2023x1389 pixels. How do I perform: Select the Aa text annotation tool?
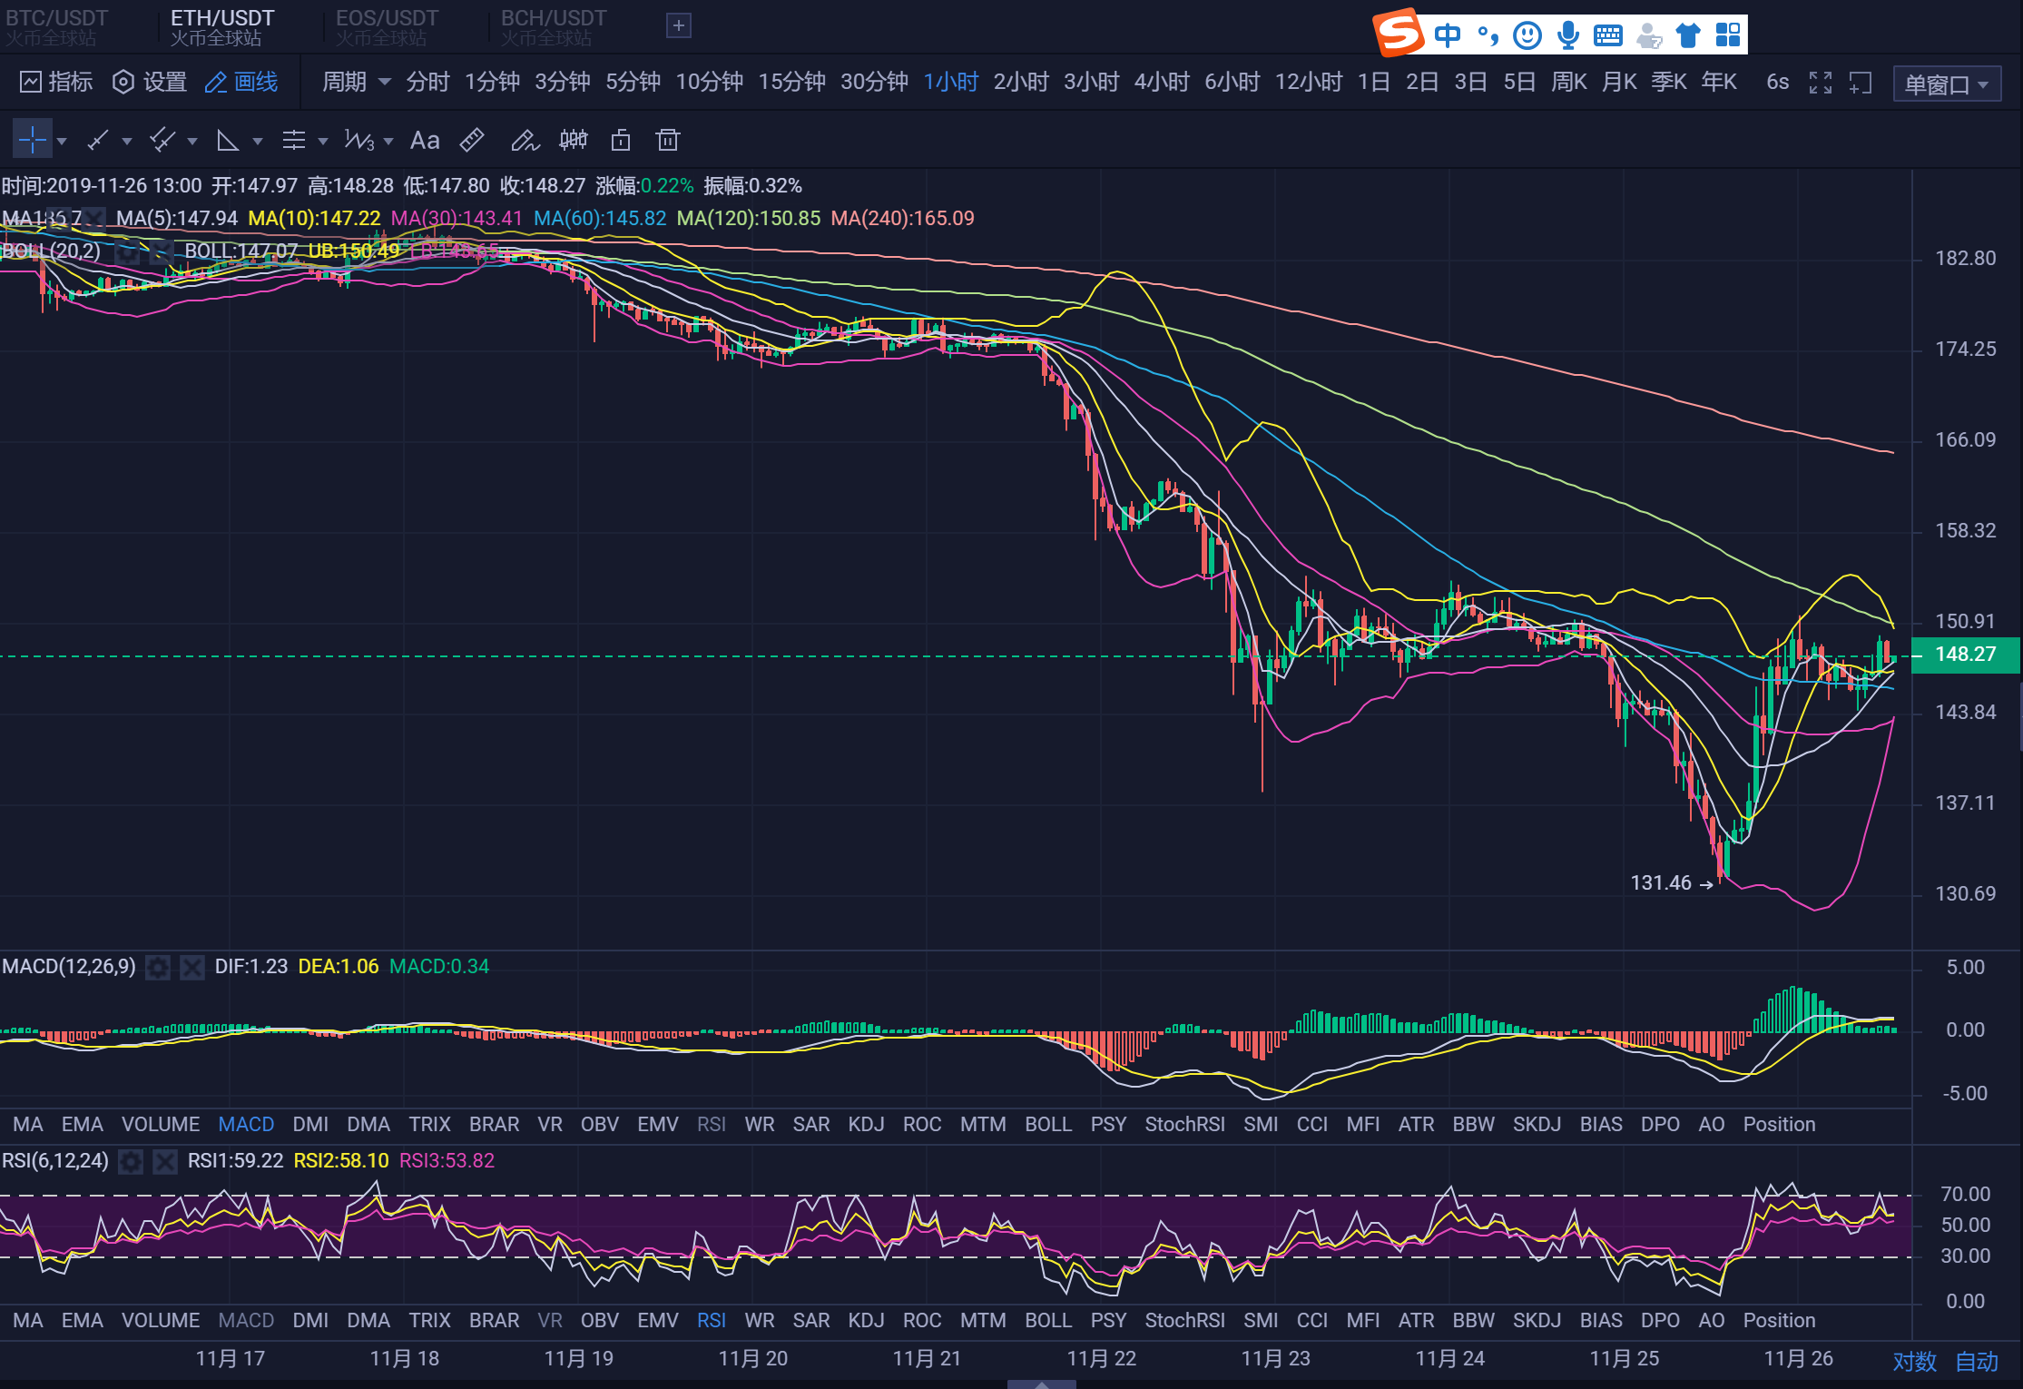coord(424,140)
